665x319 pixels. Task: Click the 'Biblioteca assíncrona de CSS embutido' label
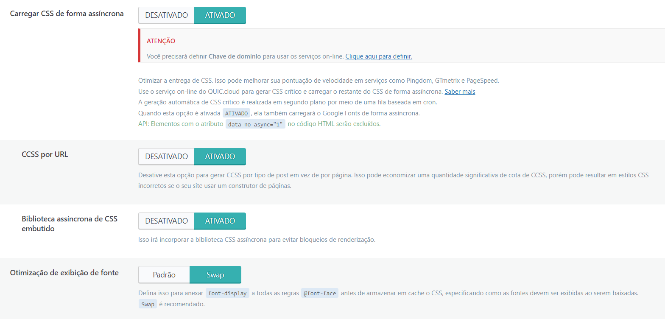click(x=70, y=224)
